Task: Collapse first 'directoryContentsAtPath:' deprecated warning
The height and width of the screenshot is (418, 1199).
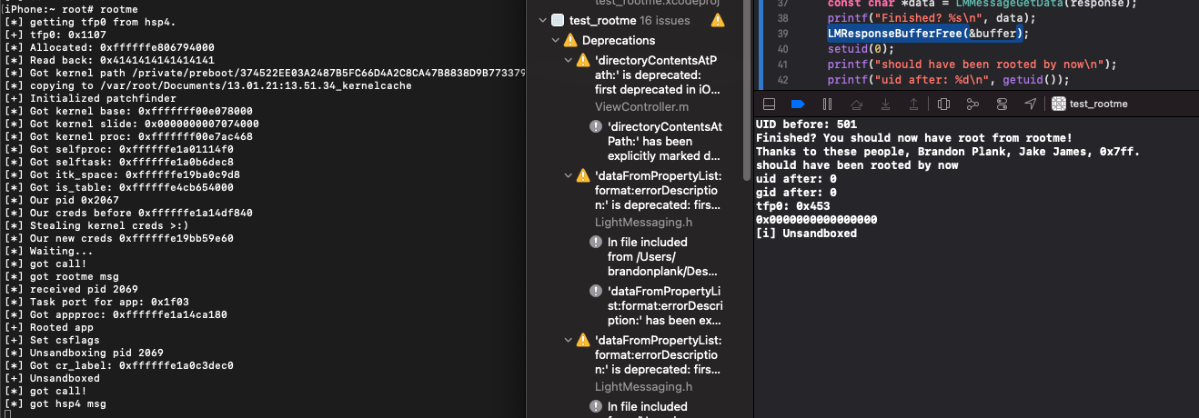Action: click(x=569, y=60)
